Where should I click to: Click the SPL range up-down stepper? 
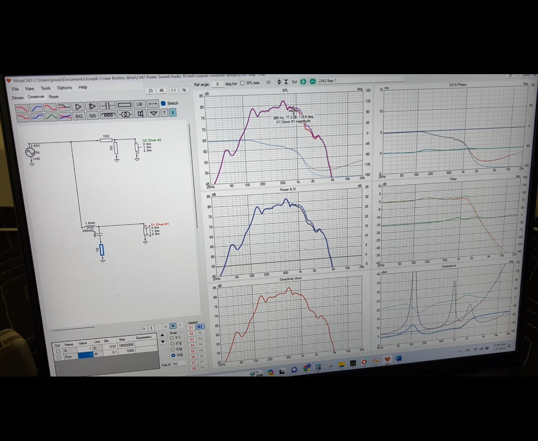279,82
